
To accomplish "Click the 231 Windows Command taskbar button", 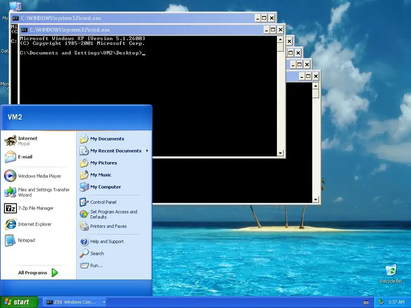I will pyautogui.click(x=74, y=302).
